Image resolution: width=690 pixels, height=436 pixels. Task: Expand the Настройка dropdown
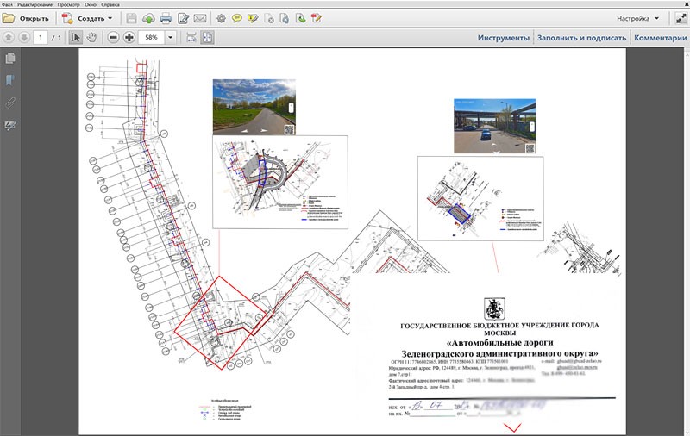tap(657, 18)
